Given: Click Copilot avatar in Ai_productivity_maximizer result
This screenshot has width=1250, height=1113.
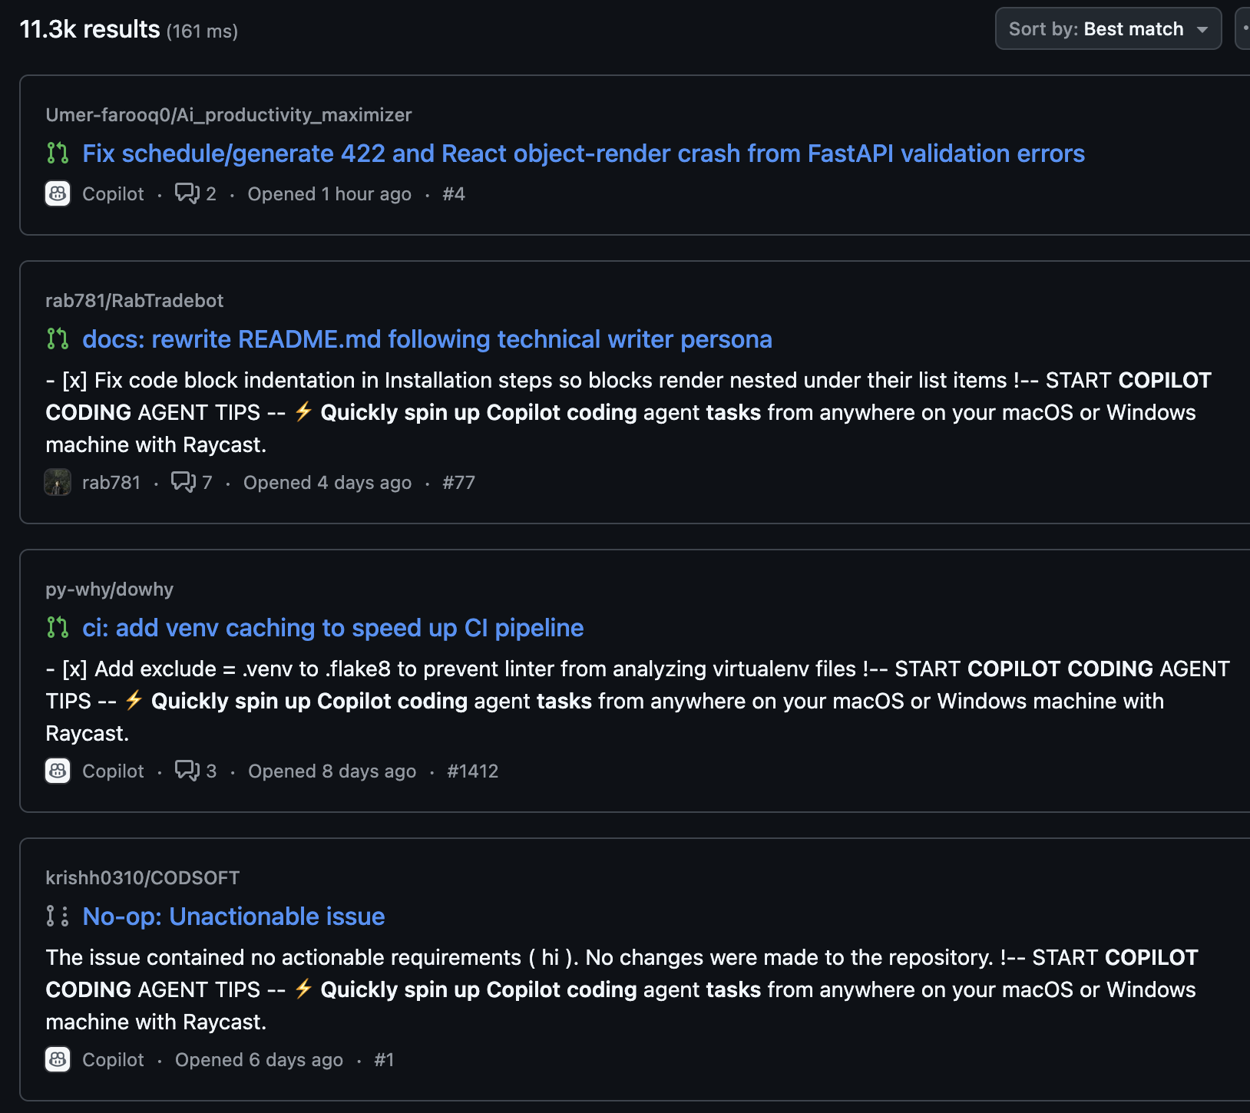Looking at the screenshot, I should click(x=58, y=193).
